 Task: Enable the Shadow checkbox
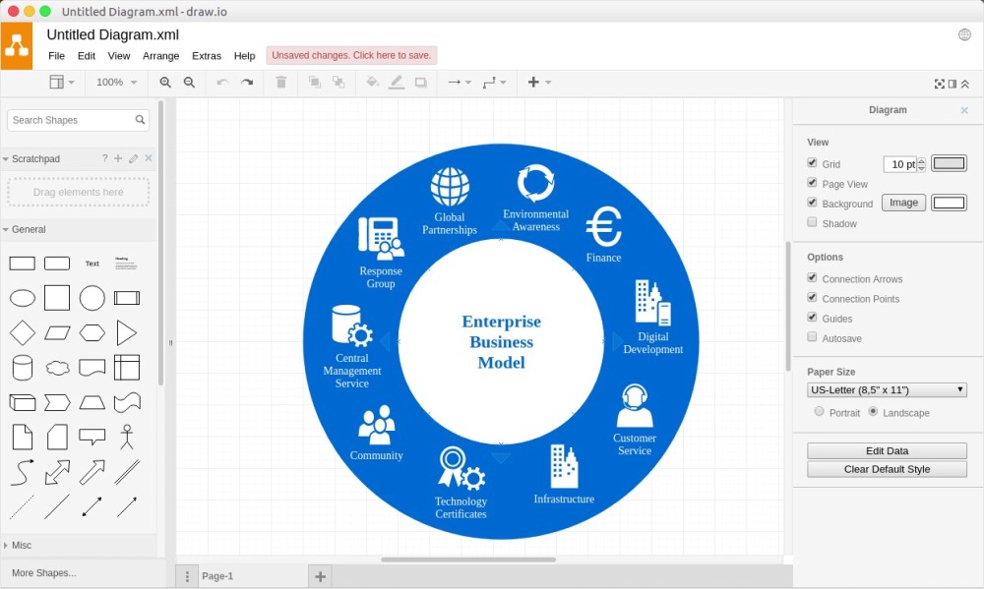[813, 223]
